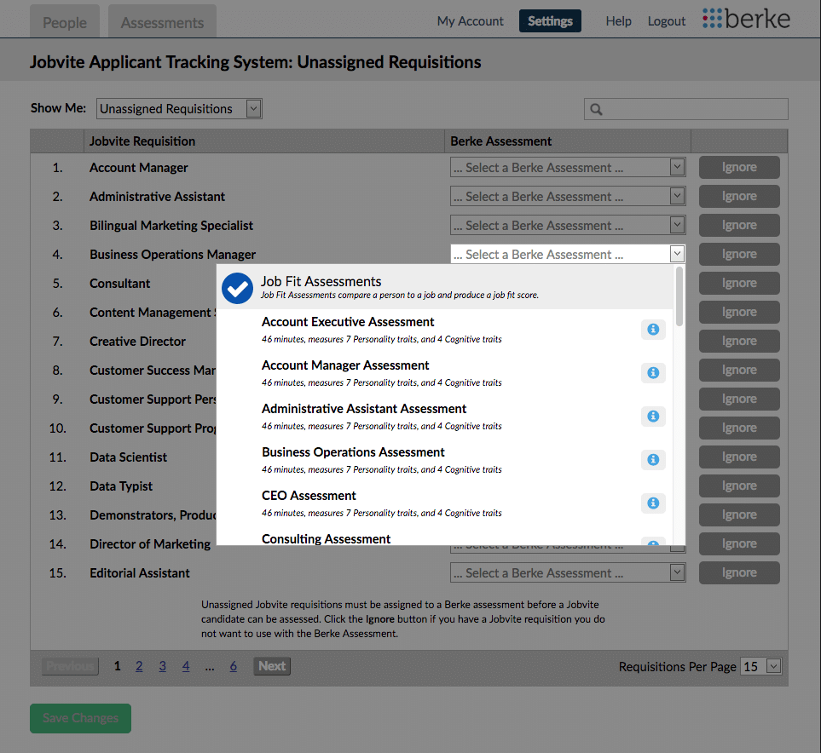The height and width of the screenshot is (753, 821).
Task: Click the info icon beside Account Executive Assessment
Action: pos(653,329)
